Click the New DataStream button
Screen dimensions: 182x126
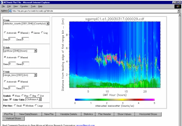click(28, 114)
